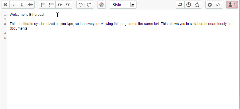The width and height of the screenshot is (240, 109).
Task: Click the word 'documents!' in the pad
Action: point(19,28)
